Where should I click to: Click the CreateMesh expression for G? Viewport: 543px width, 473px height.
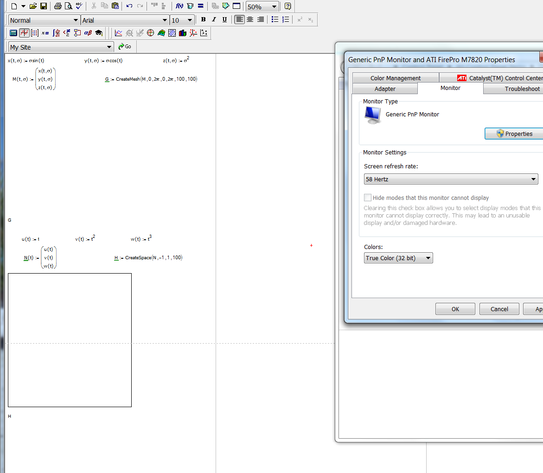[x=151, y=79]
